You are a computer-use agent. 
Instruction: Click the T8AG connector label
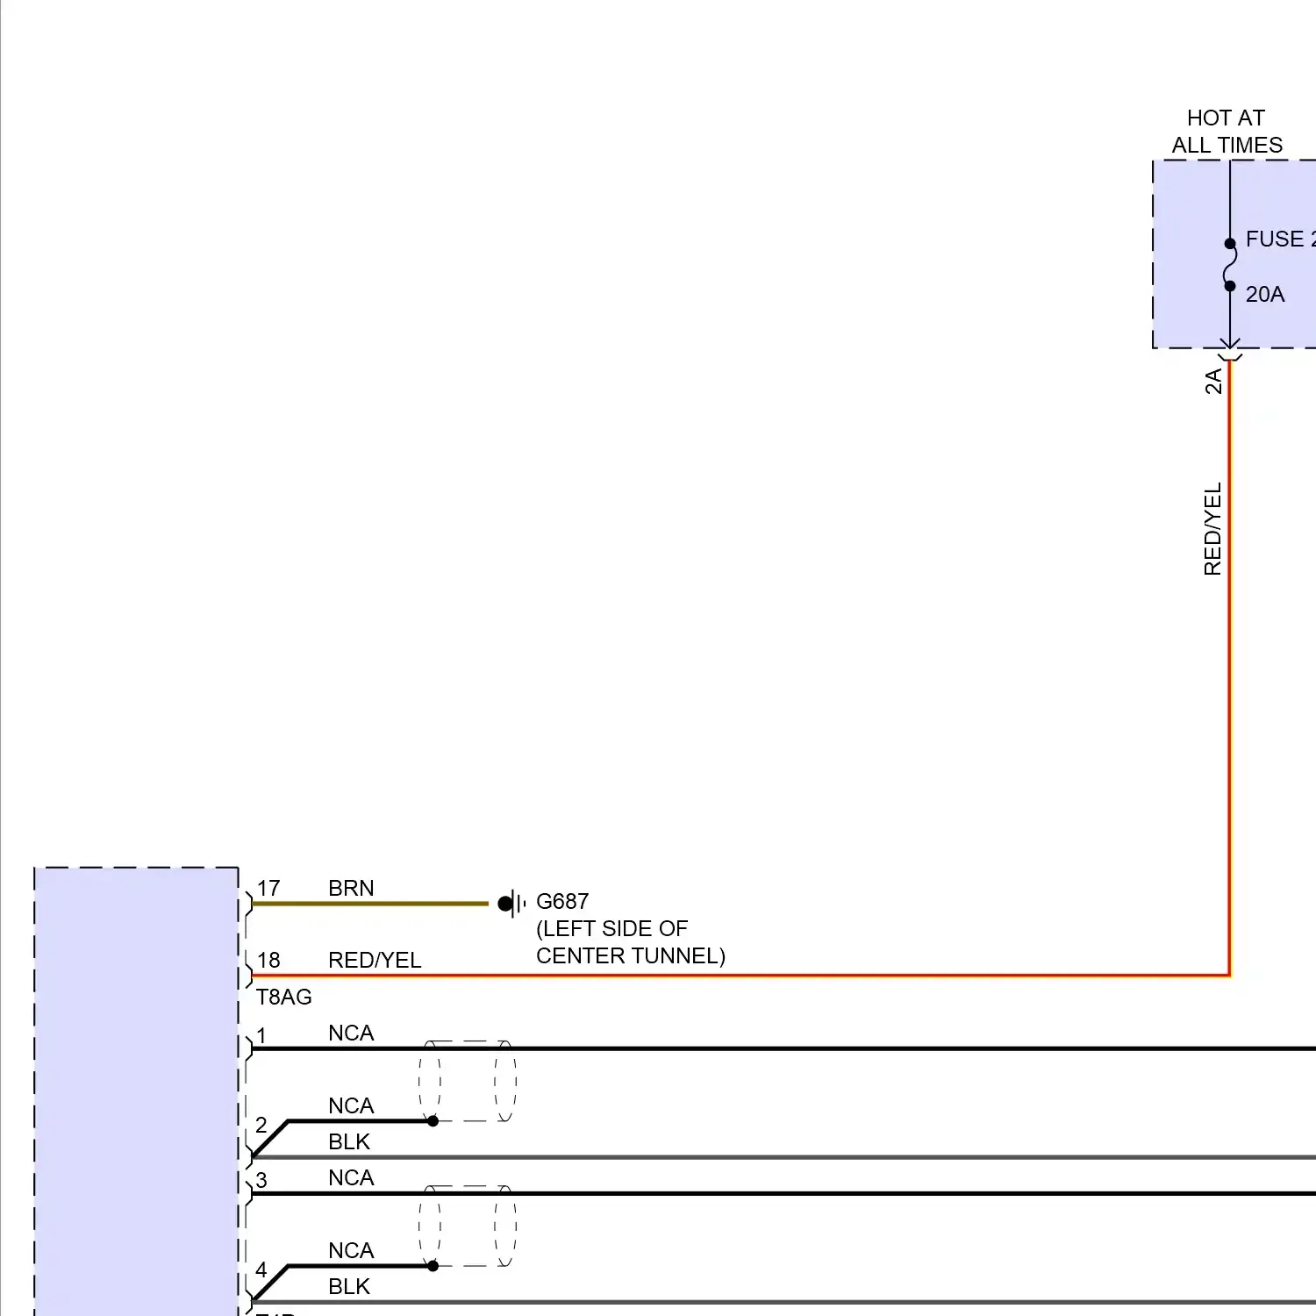(284, 997)
